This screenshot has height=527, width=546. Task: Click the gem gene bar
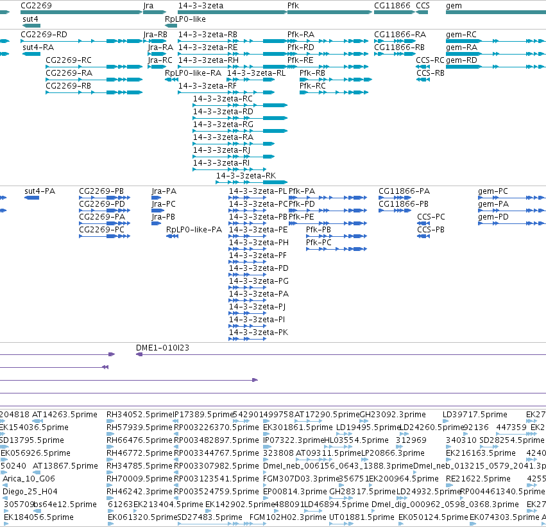tap(496, 12)
